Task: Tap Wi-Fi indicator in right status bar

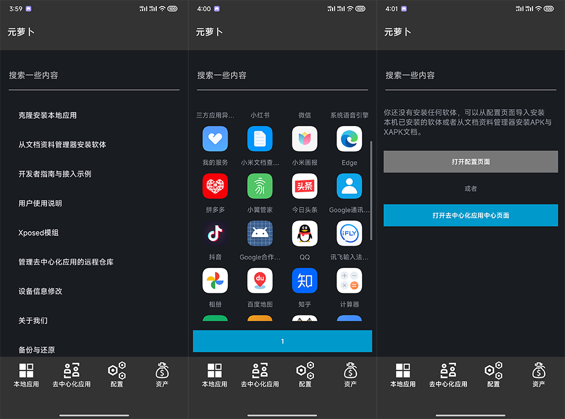Action: tap(538, 8)
